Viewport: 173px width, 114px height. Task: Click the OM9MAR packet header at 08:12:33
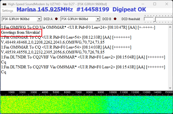click(x=66, y=37)
